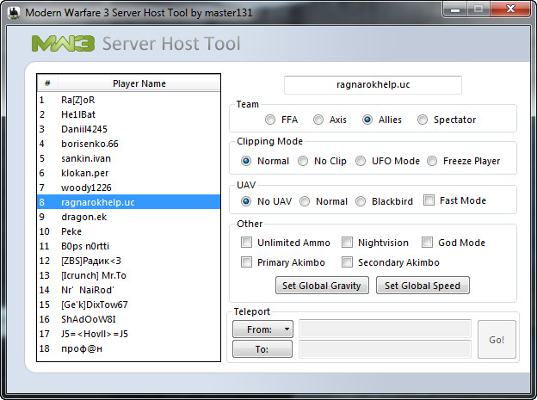537x400 pixels.
Task: Select player [Ge'k]DixTow67
Action: (128, 305)
